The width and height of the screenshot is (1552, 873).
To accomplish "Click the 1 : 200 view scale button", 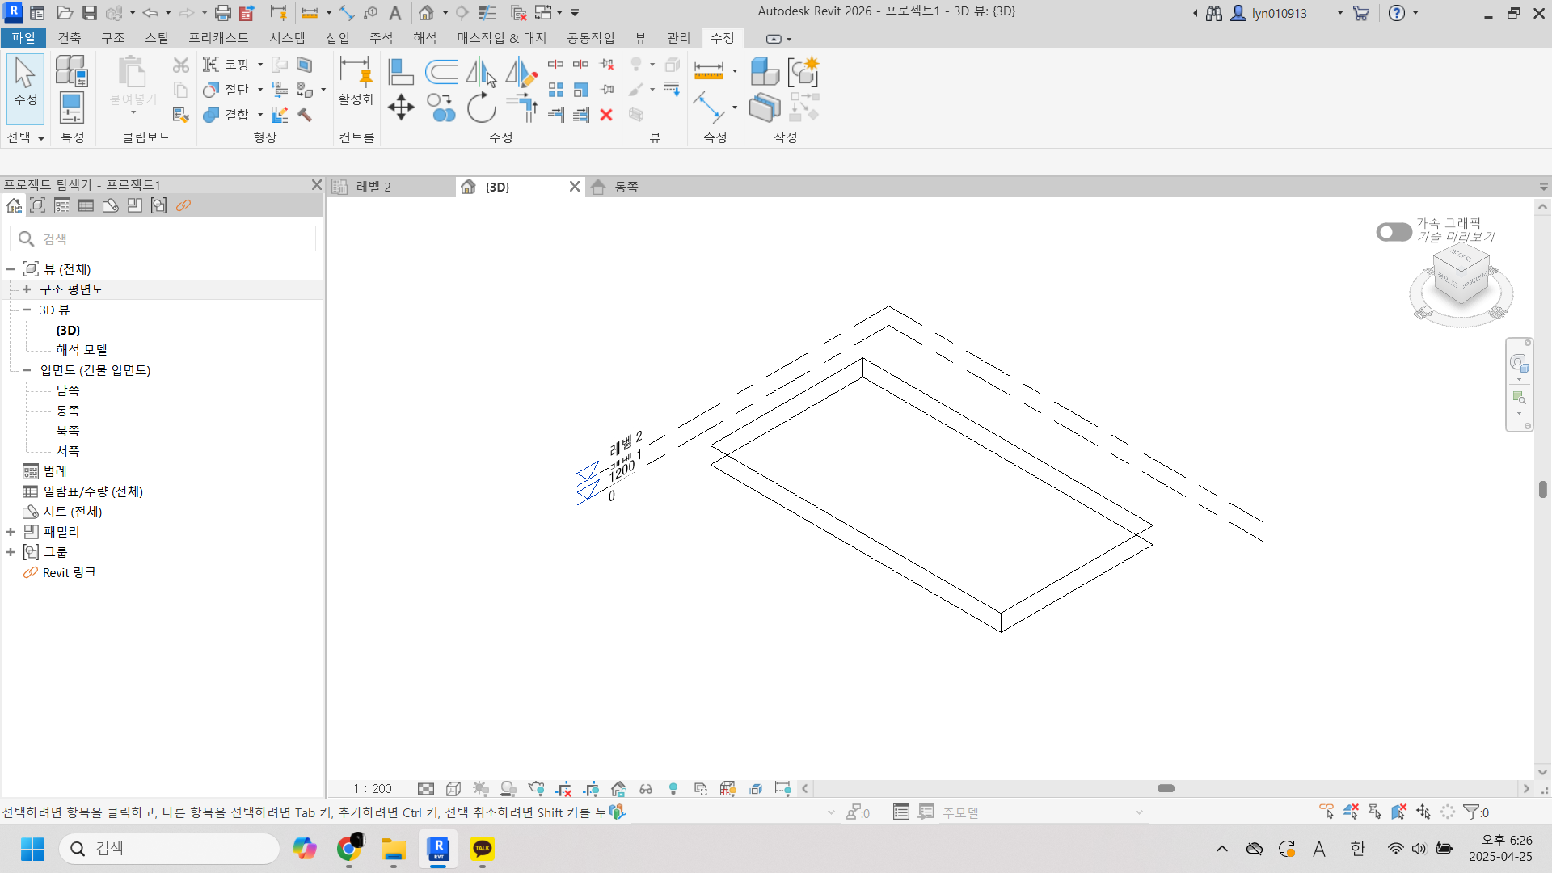I will pos(372,789).
